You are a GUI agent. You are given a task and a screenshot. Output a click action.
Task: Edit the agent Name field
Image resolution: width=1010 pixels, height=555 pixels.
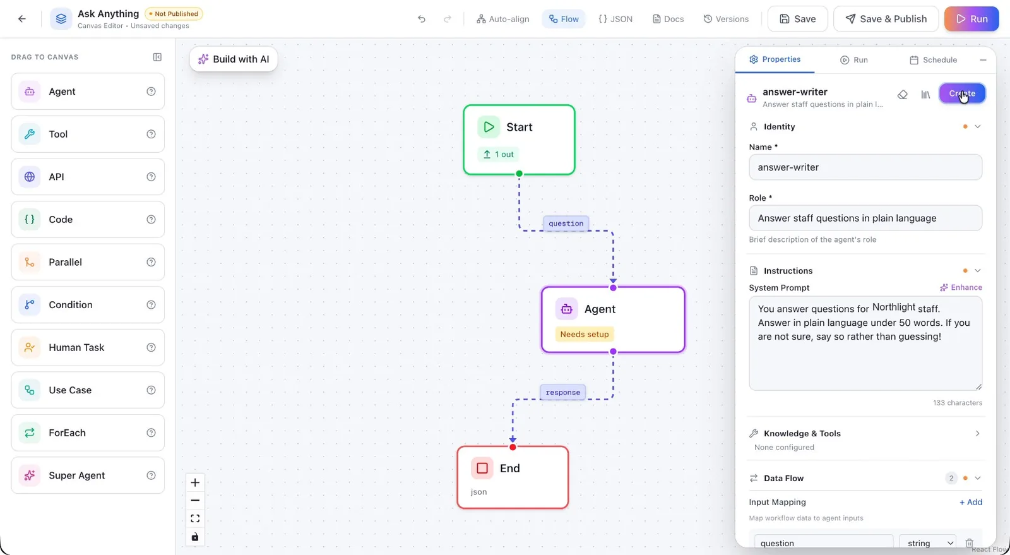click(865, 167)
